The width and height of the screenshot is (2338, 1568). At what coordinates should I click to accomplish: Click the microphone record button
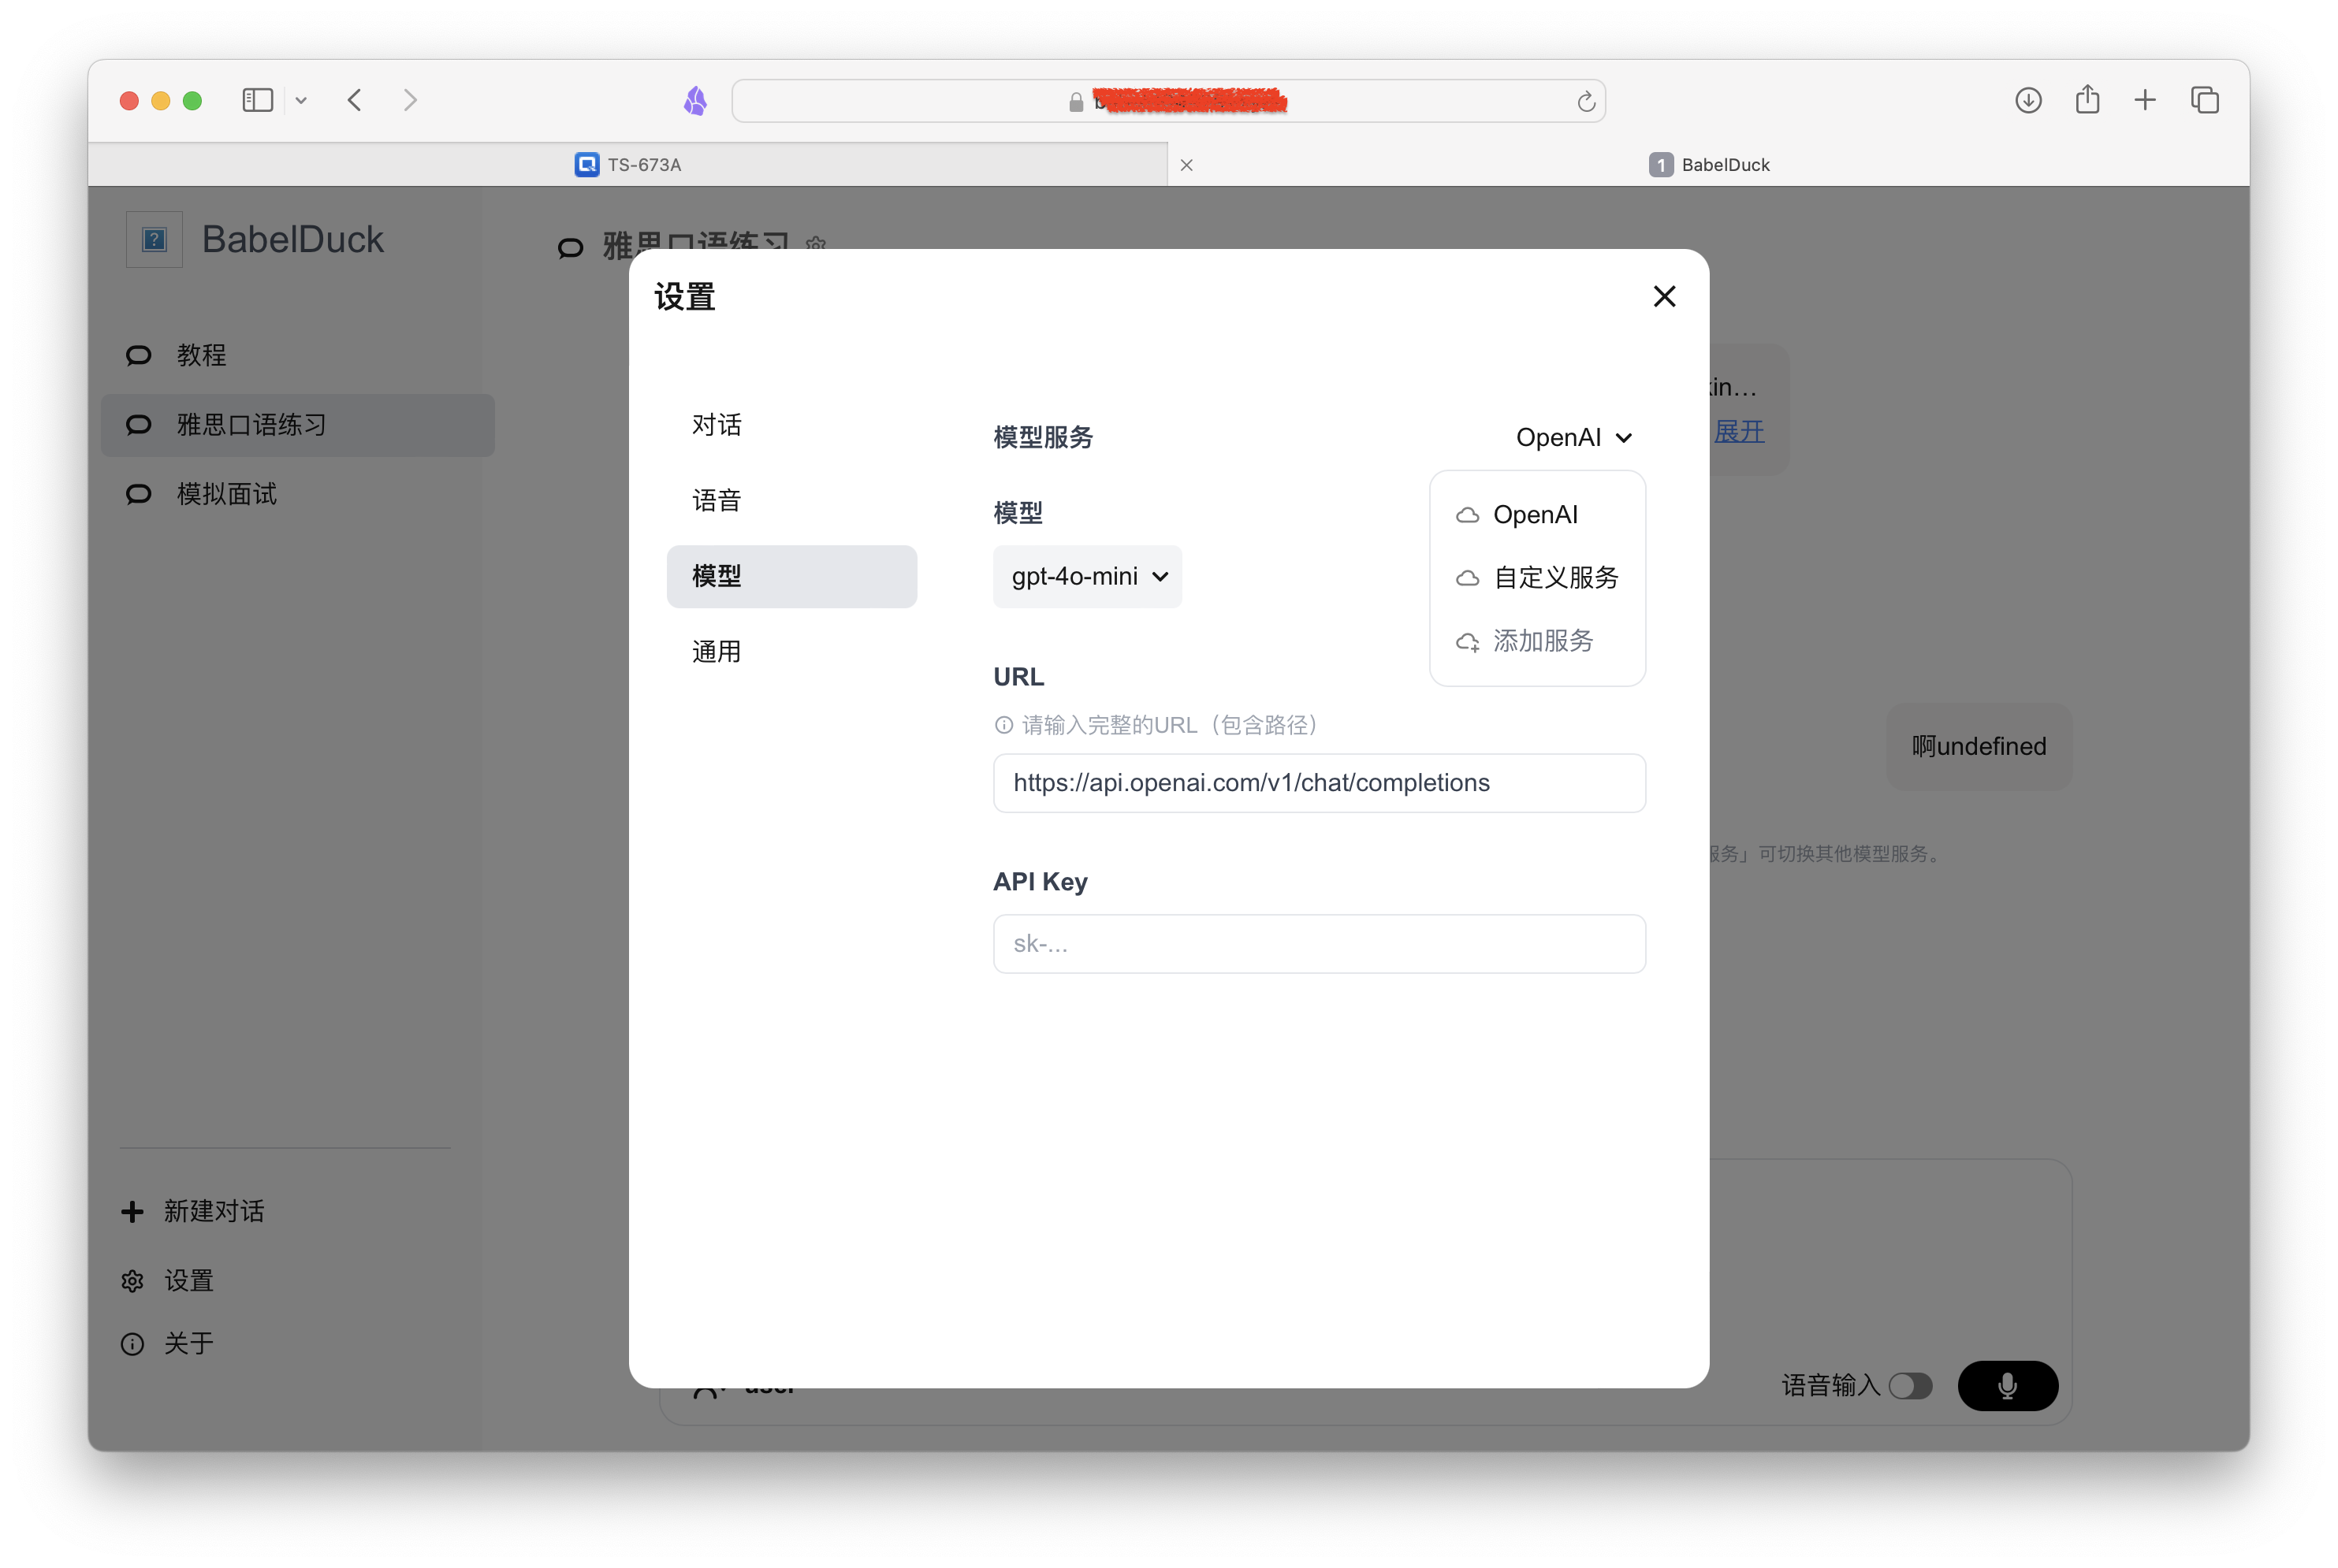(x=2007, y=1386)
